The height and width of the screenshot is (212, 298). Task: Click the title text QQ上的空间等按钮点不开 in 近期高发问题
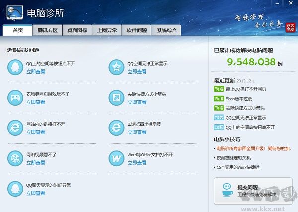pyautogui.click(x=51, y=63)
